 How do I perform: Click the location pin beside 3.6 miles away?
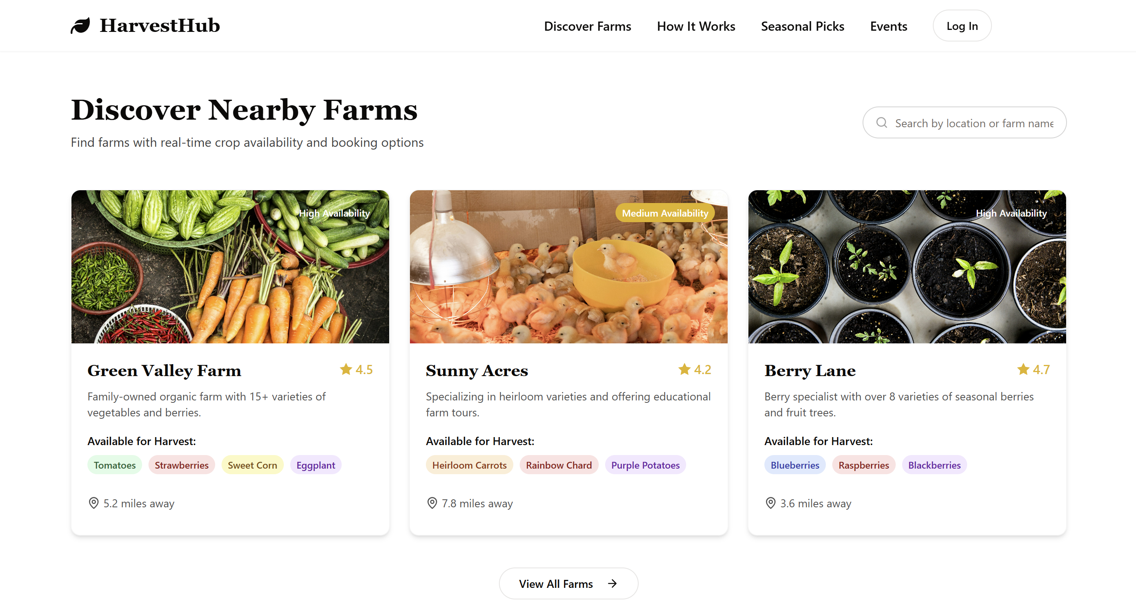tap(770, 503)
